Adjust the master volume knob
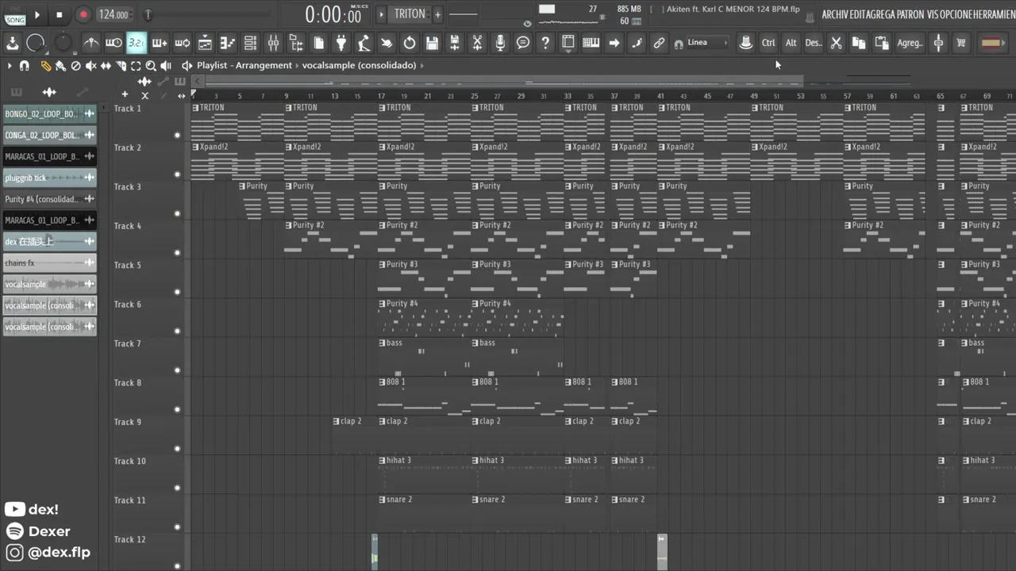Image resolution: width=1016 pixels, height=571 pixels. click(x=36, y=43)
